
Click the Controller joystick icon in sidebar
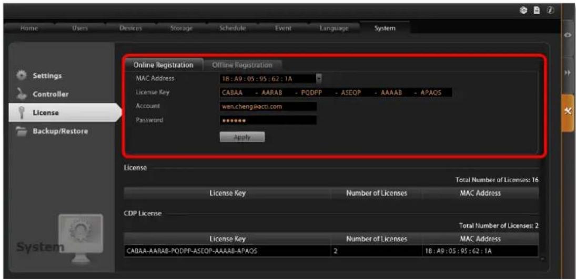(x=22, y=94)
